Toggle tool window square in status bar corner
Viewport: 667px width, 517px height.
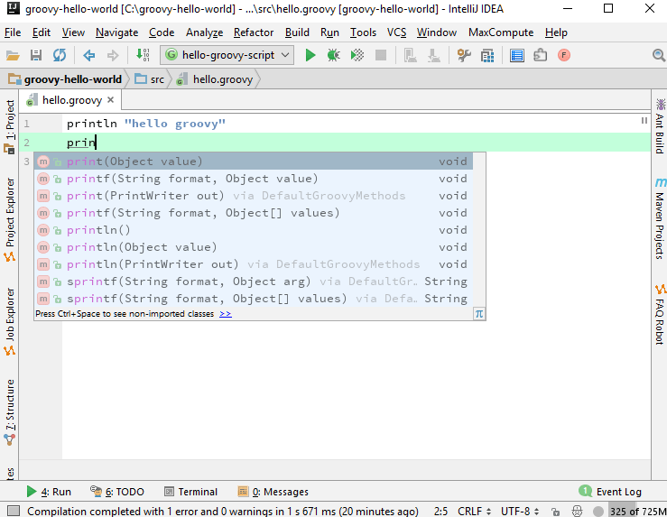[14, 511]
